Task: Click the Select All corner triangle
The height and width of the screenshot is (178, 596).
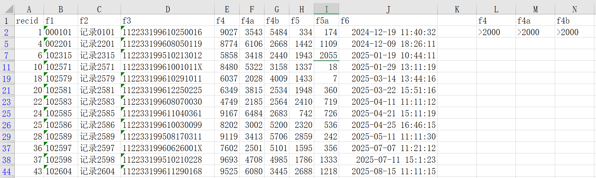Action: 7,9
